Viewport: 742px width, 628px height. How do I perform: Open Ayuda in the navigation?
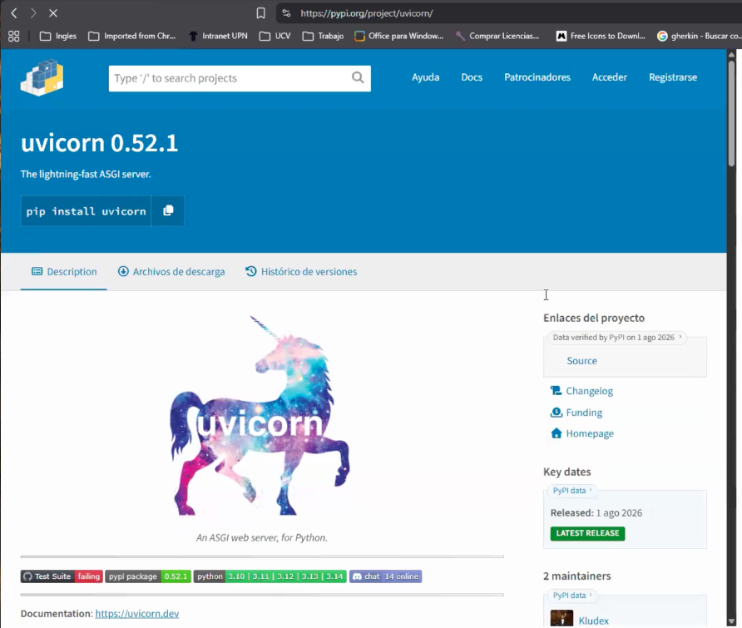tap(425, 77)
